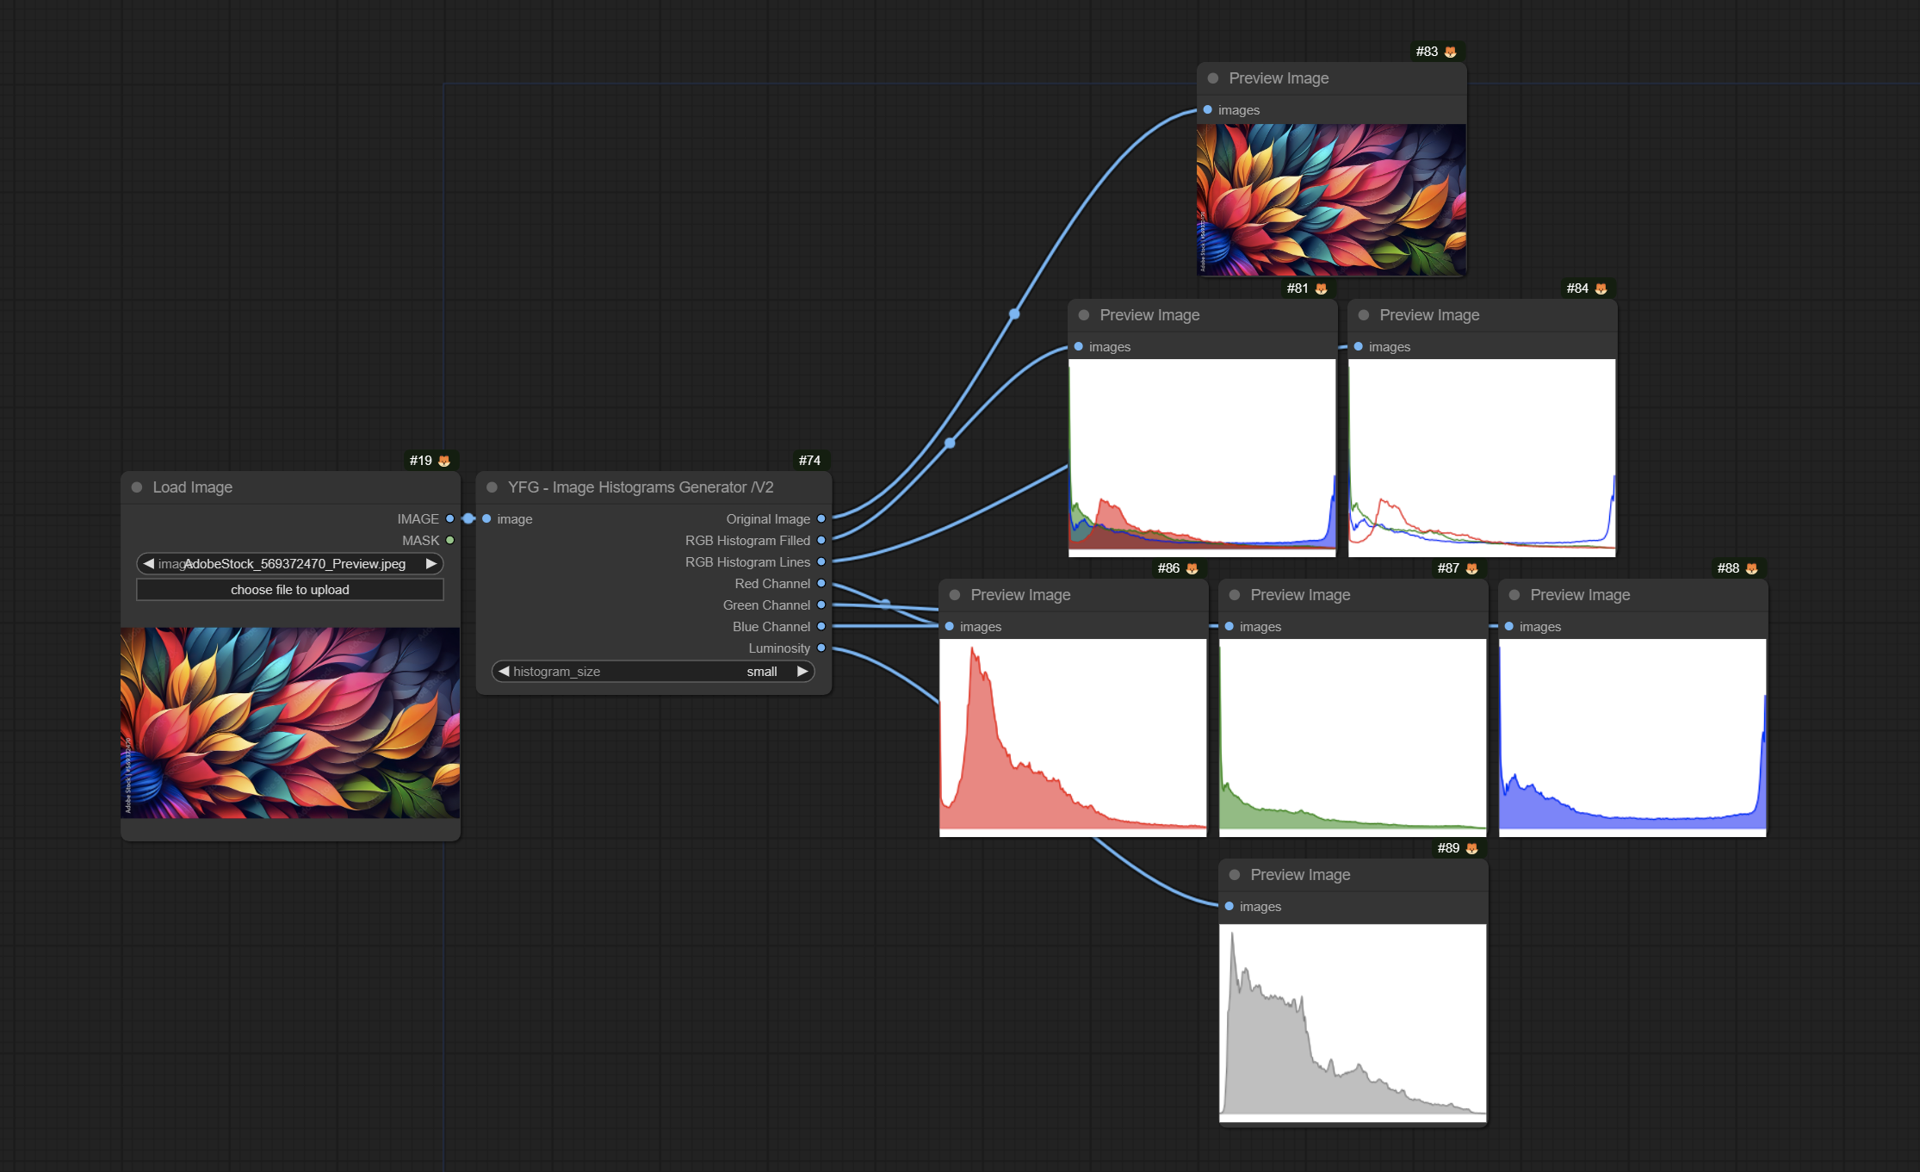
Task: Select the Original Image output connection
Action: [821, 518]
